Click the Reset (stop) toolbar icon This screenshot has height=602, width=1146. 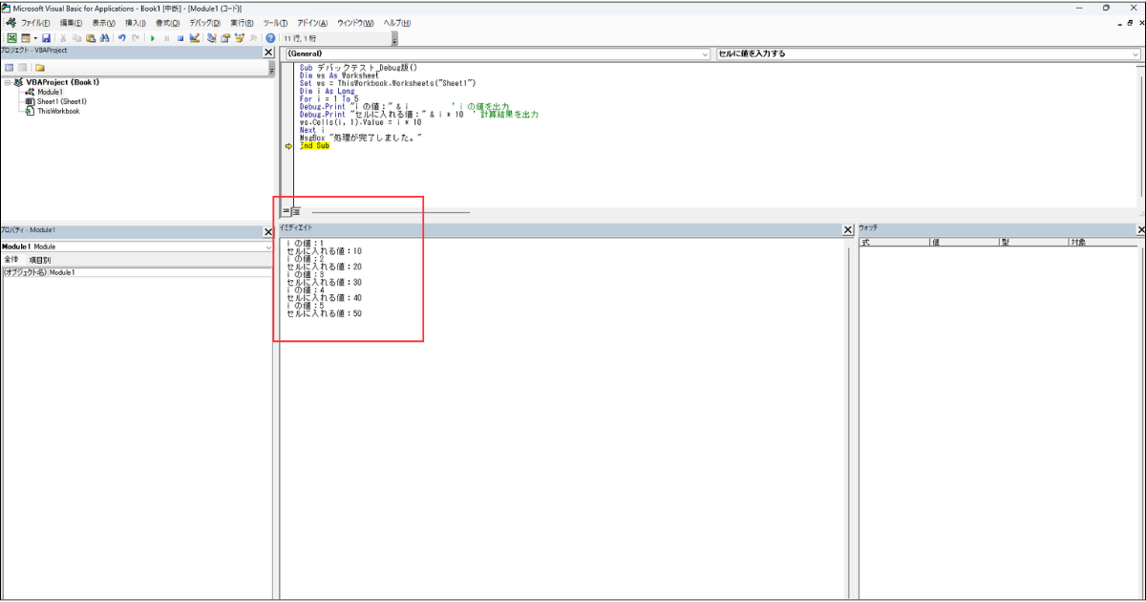(x=180, y=38)
